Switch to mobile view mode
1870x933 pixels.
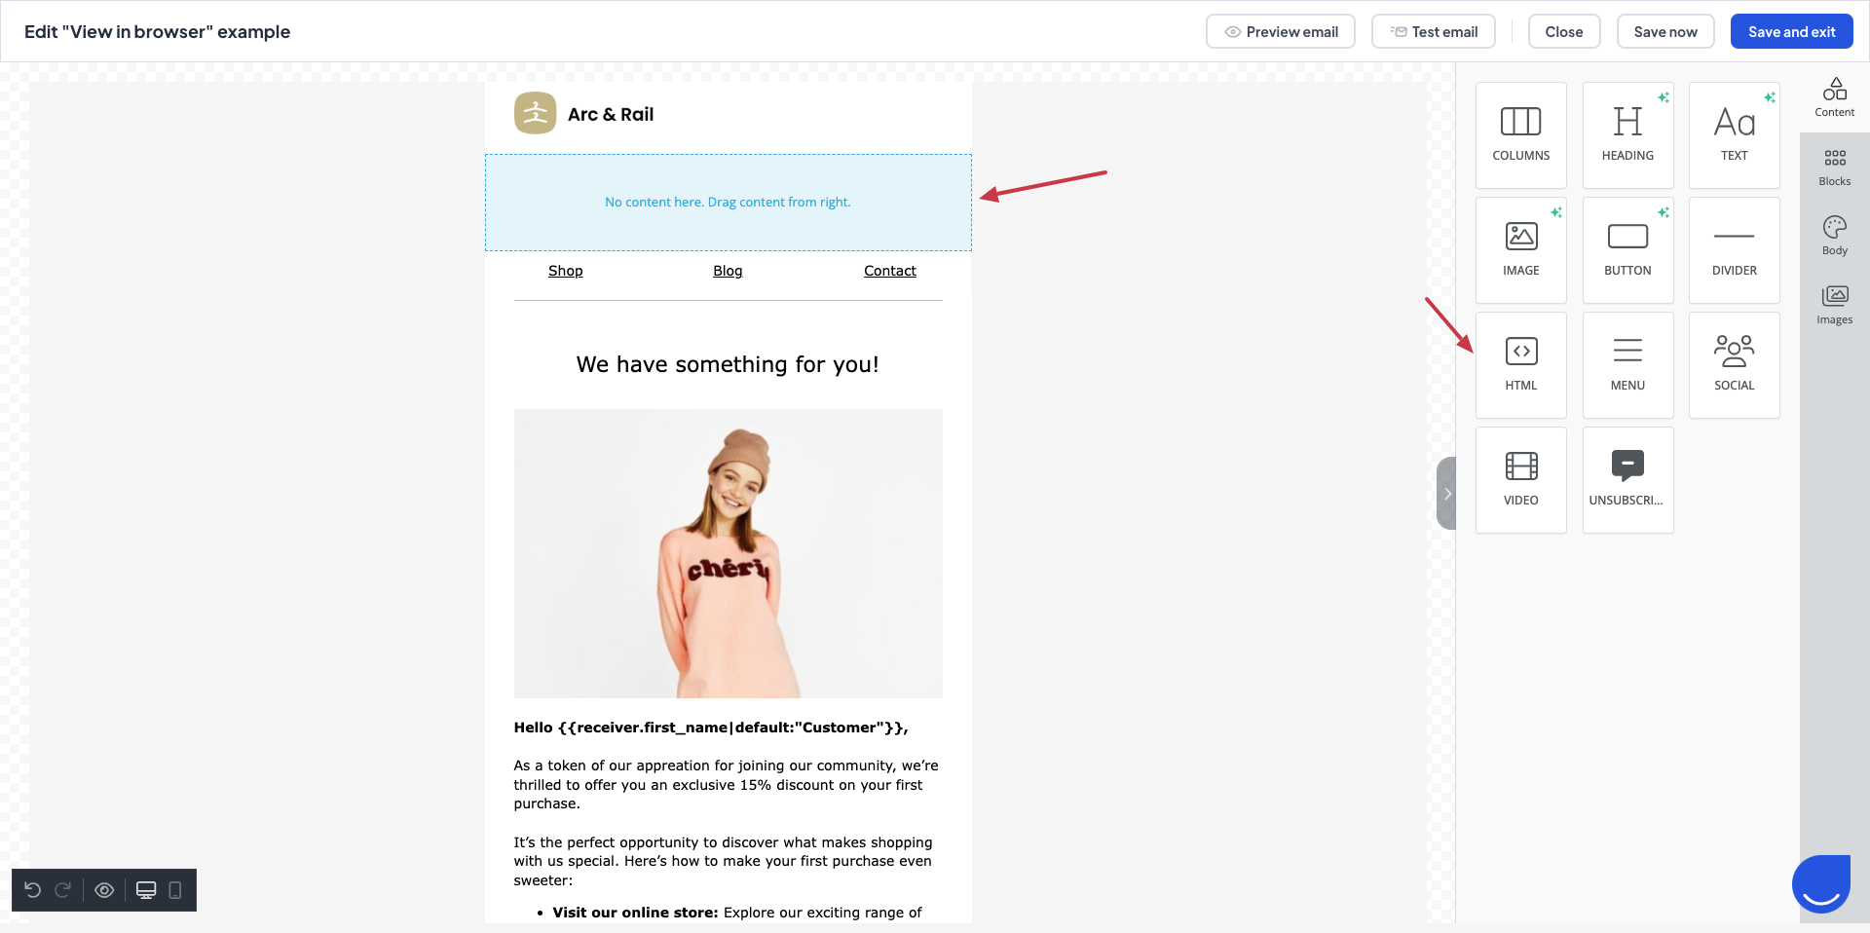point(175,890)
